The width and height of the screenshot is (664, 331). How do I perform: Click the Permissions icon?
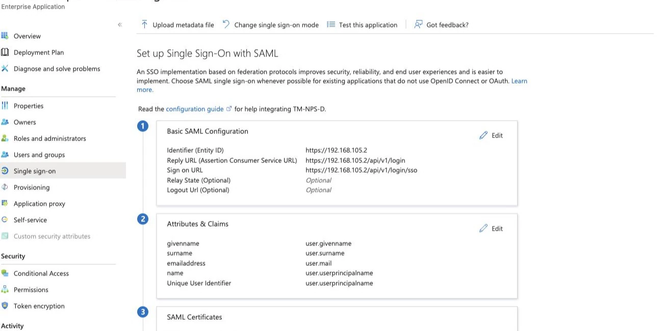5,289
